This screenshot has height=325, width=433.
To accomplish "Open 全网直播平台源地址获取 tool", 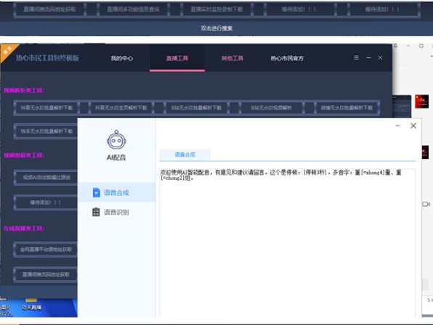I will (x=46, y=250).
